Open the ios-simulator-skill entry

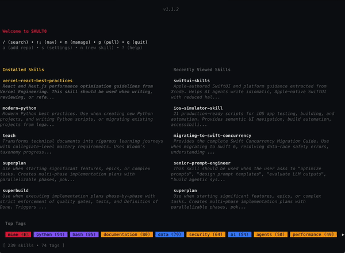[x=199, y=108]
